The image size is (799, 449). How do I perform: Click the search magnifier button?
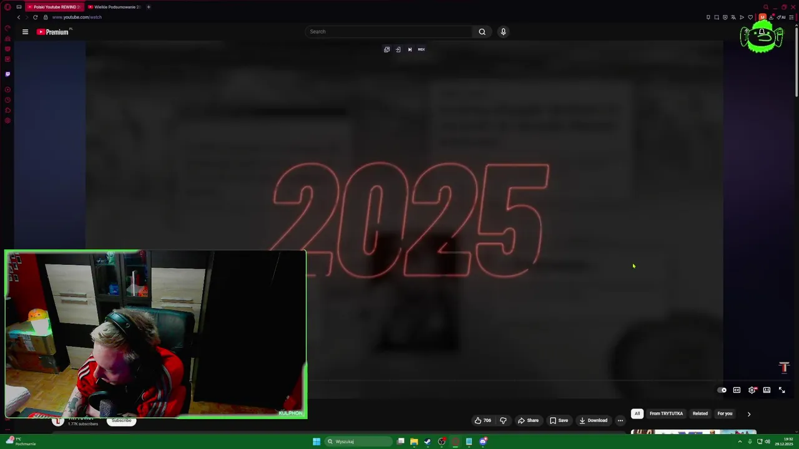(482, 32)
